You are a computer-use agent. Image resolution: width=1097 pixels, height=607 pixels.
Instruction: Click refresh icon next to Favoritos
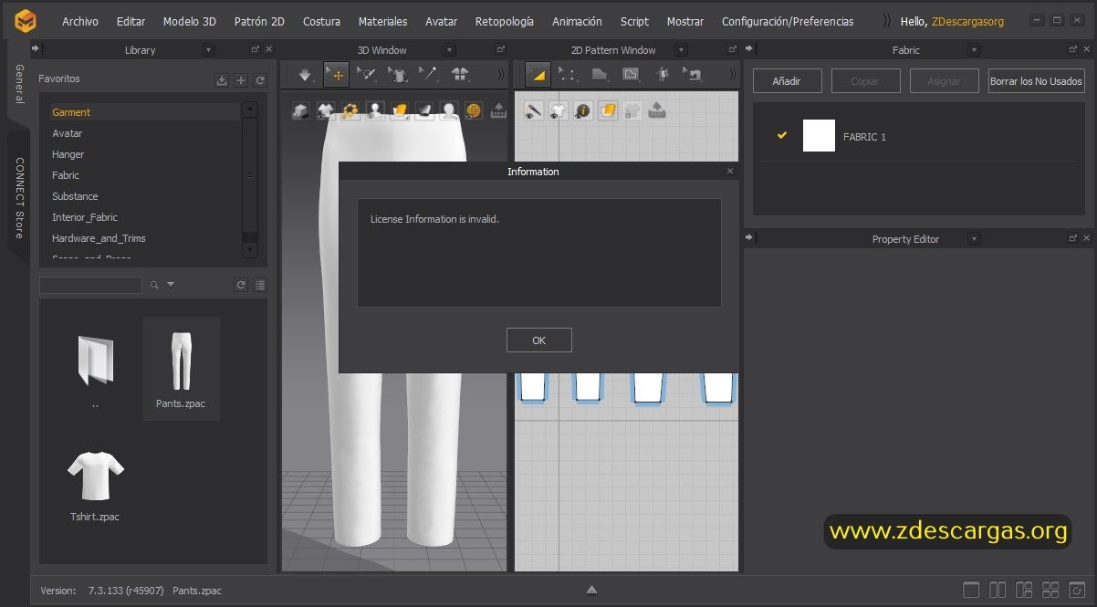point(260,80)
